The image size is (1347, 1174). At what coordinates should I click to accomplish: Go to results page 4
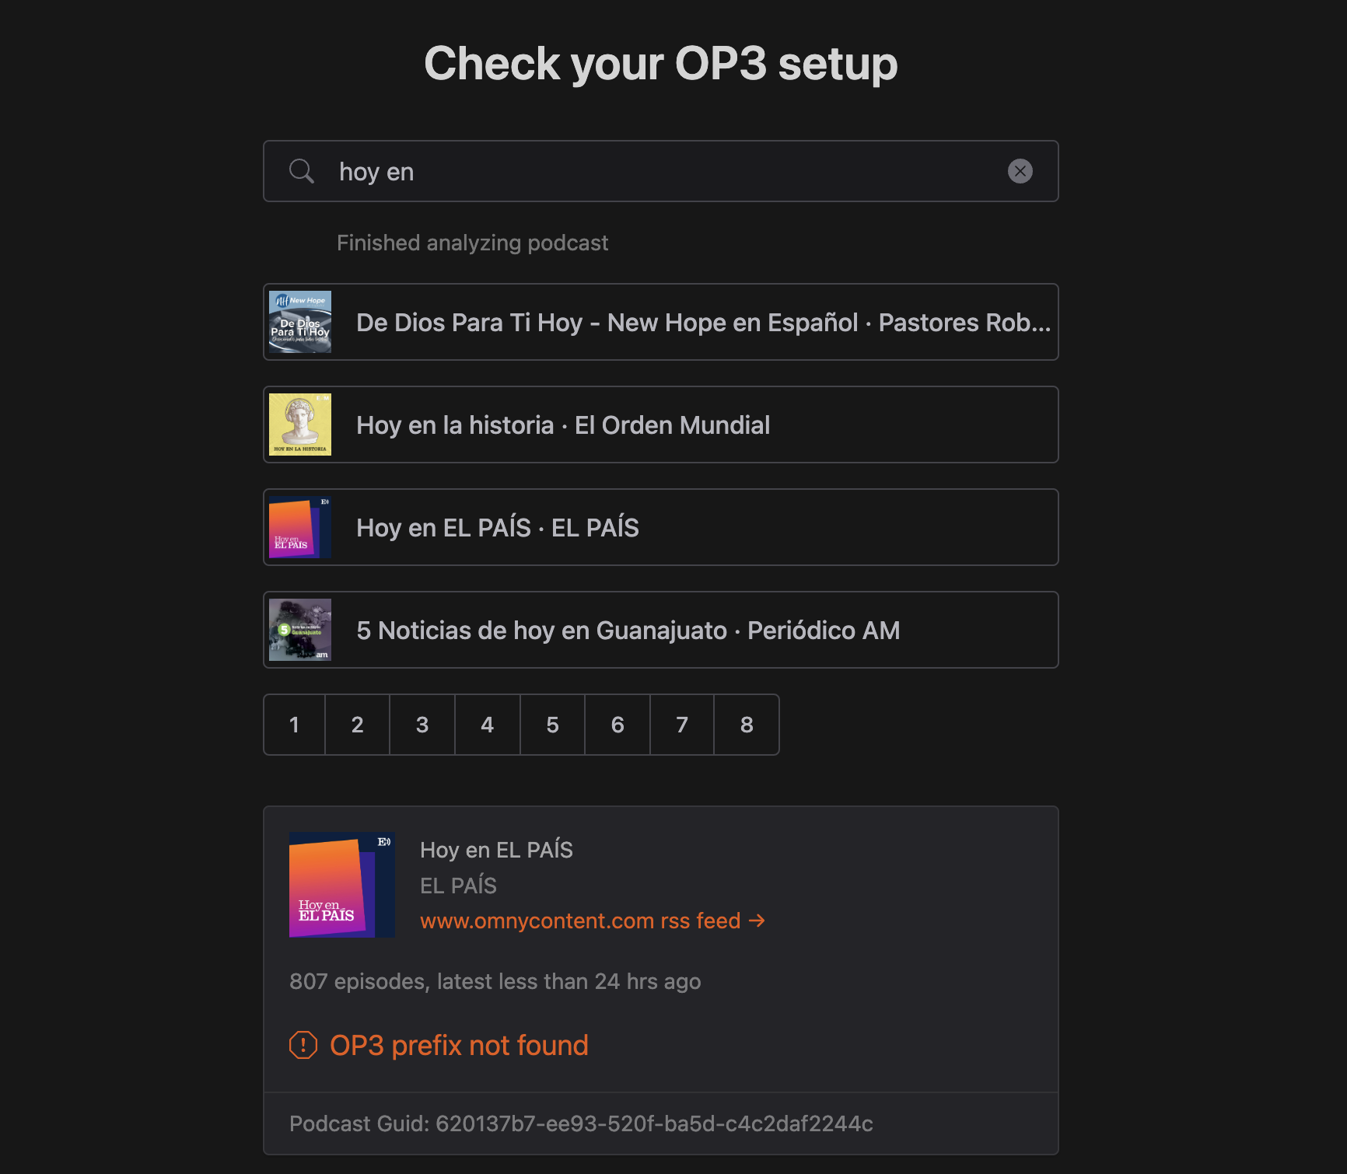pyautogui.click(x=488, y=725)
